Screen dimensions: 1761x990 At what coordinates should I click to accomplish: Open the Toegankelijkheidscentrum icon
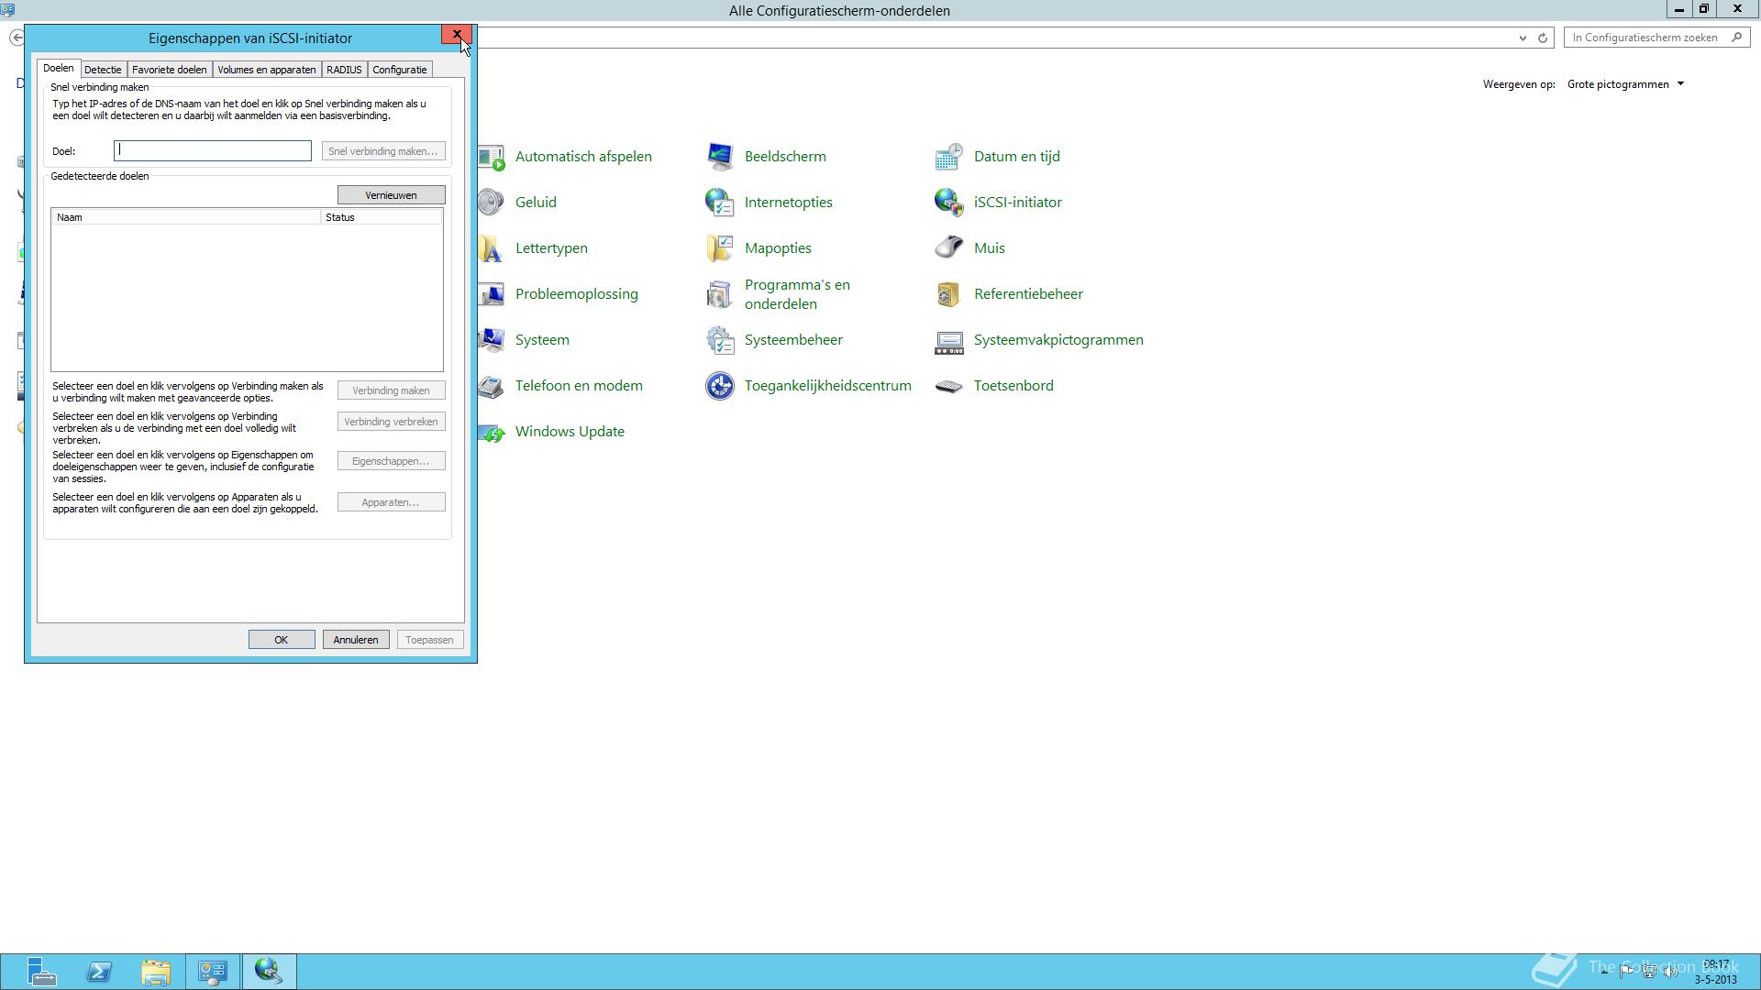pyautogui.click(x=720, y=386)
